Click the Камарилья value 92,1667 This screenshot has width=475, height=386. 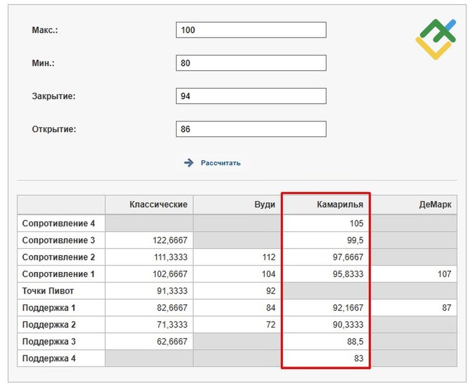348,308
